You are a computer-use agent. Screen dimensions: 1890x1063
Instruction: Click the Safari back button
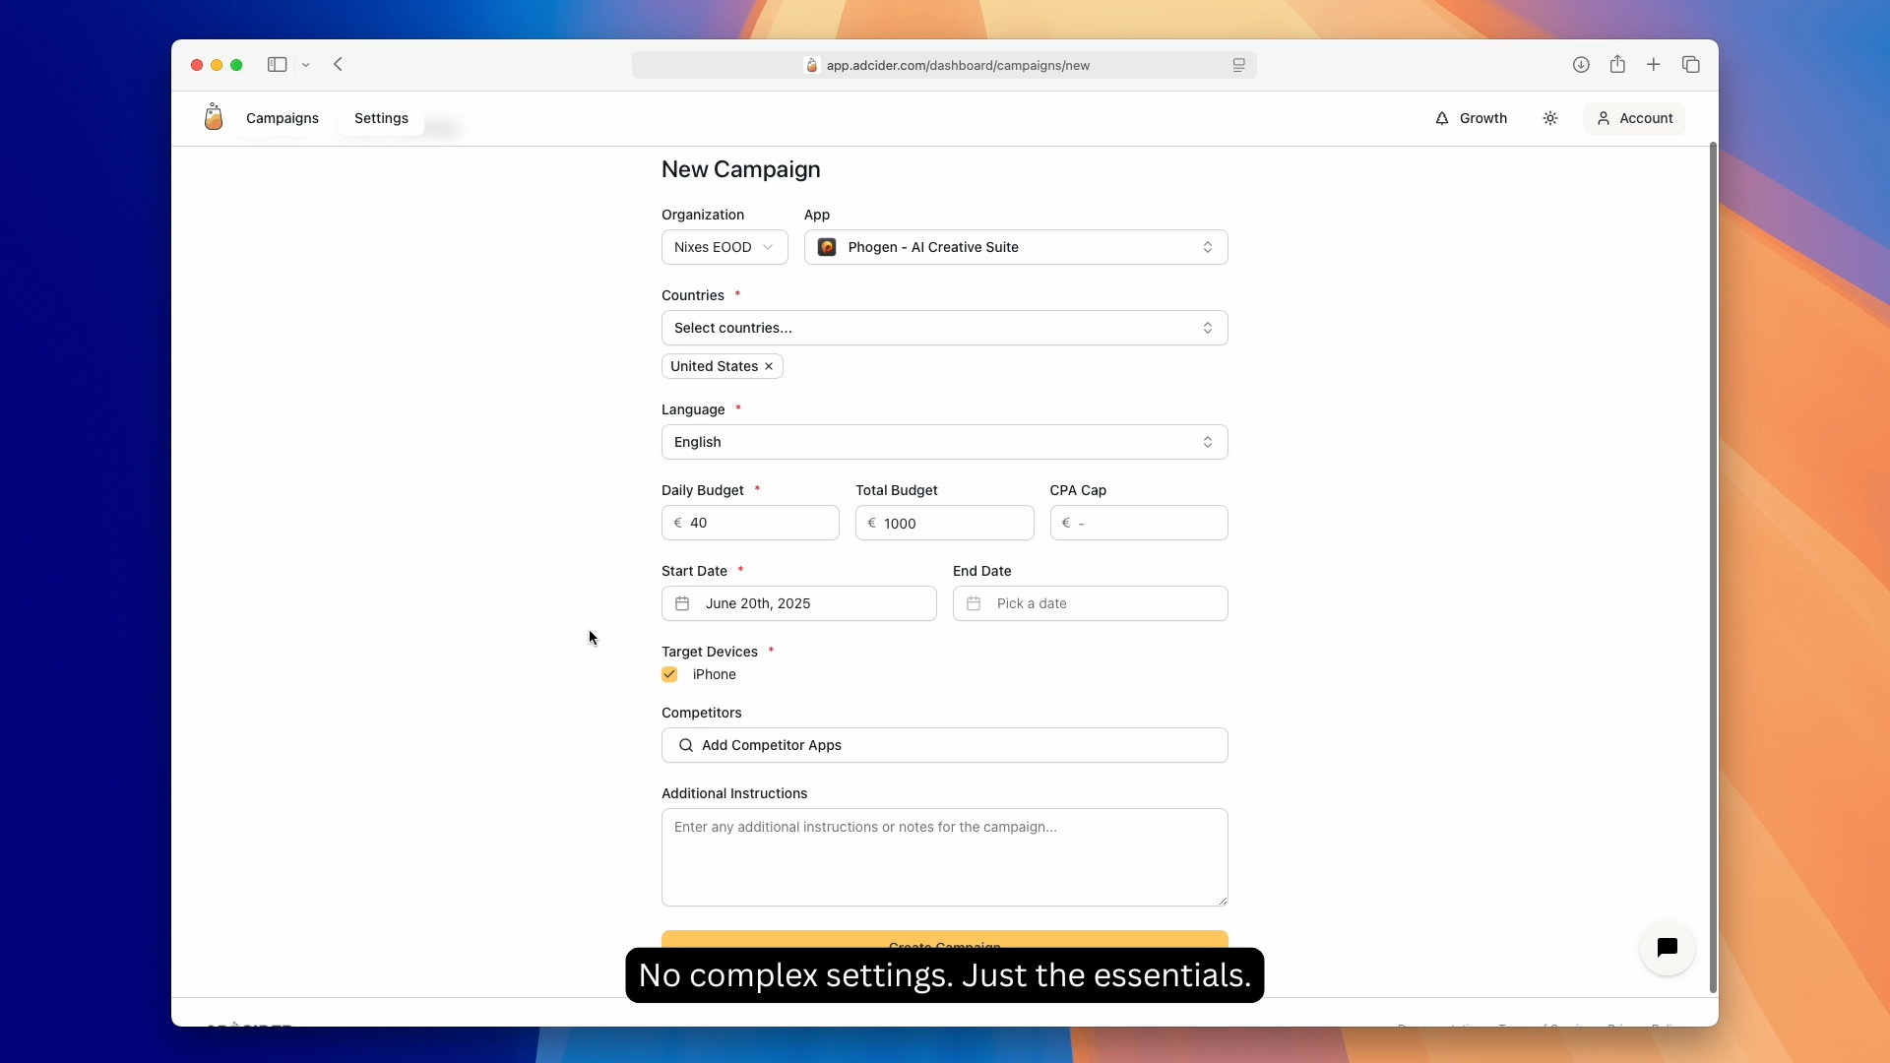pyautogui.click(x=338, y=65)
